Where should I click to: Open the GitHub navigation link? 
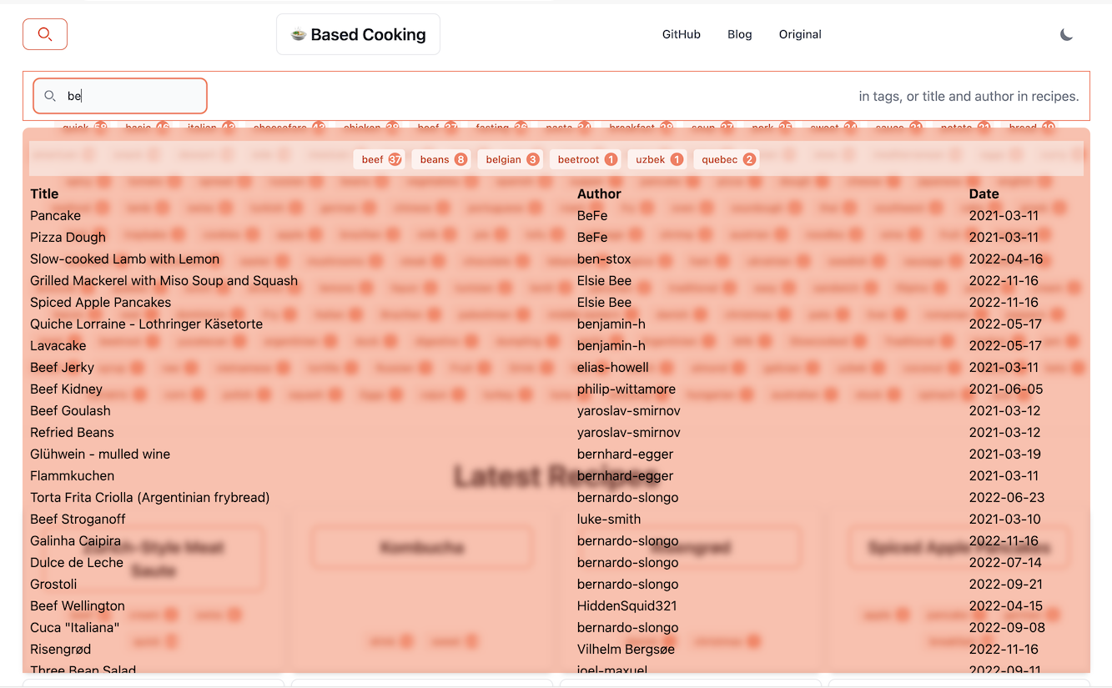(x=681, y=34)
